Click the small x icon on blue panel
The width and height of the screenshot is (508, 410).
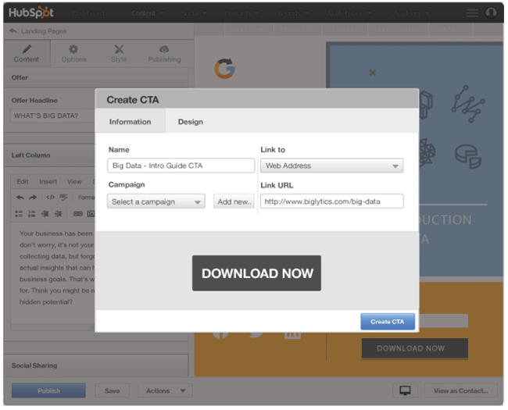tap(373, 73)
